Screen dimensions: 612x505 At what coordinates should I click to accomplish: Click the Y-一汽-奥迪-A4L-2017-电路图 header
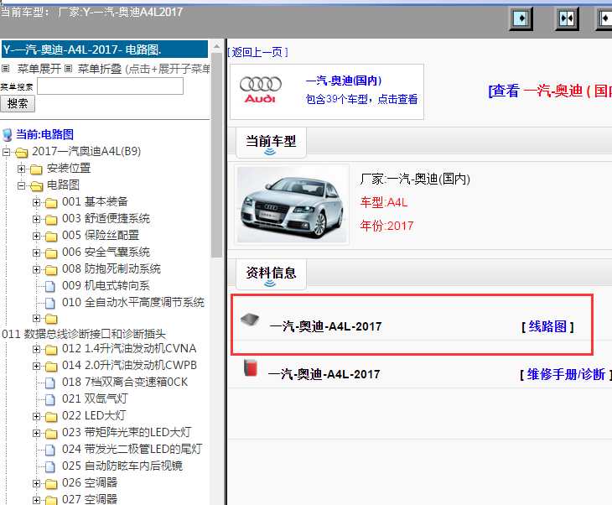tap(105, 49)
